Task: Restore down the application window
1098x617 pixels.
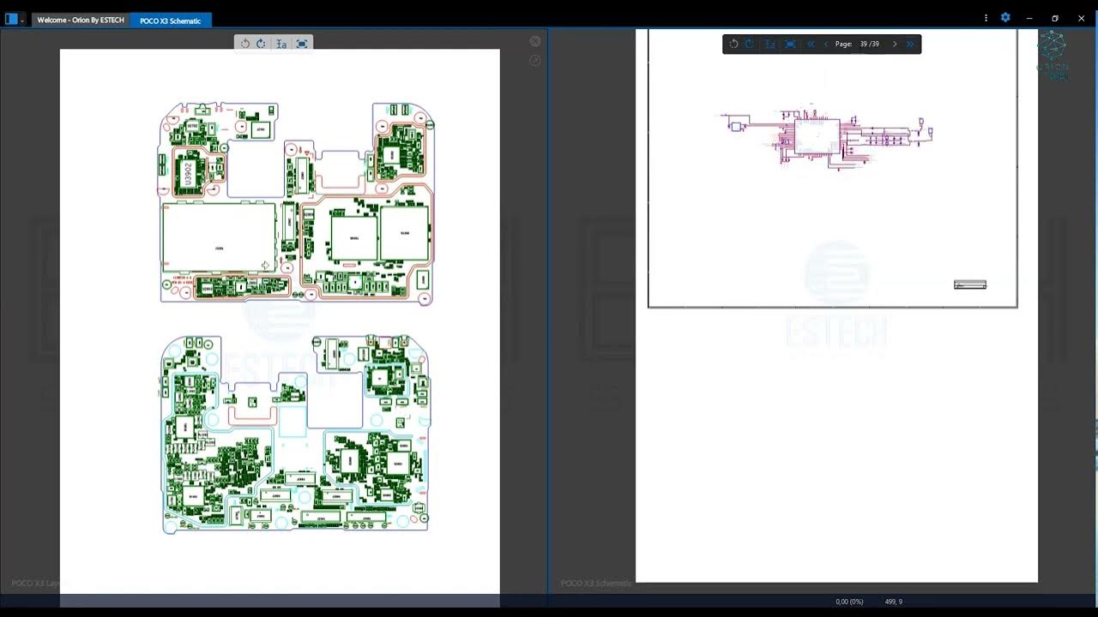Action: tap(1055, 18)
